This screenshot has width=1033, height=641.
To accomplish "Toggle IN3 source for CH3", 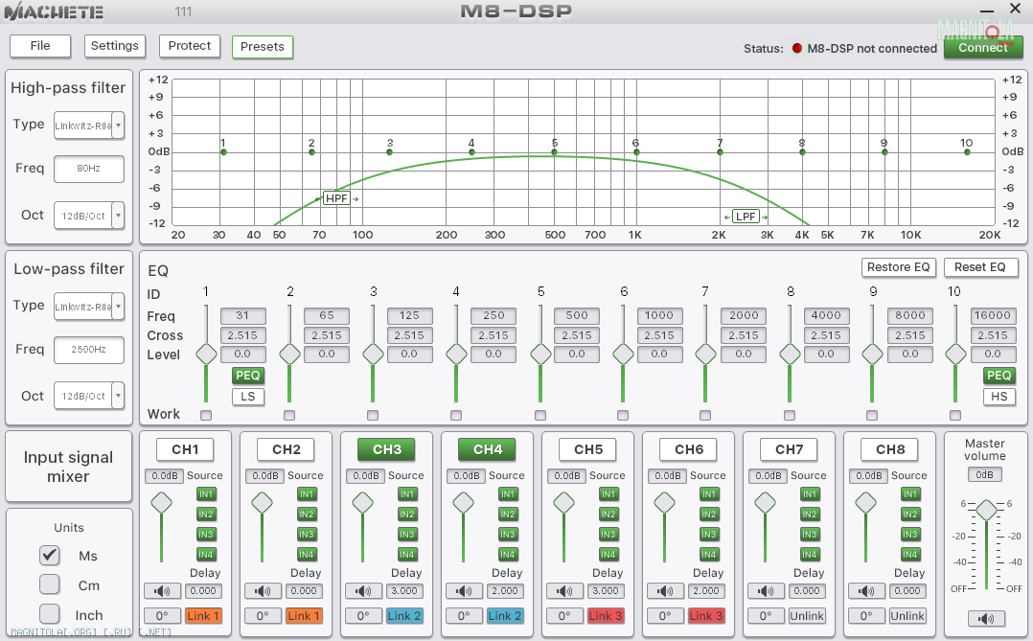I will point(407,535).
